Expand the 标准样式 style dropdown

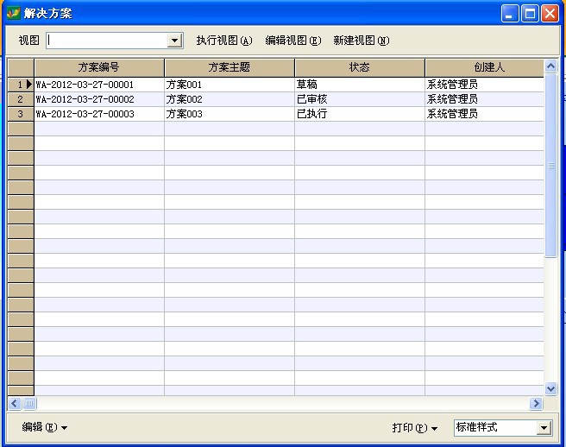pos(544,428)
